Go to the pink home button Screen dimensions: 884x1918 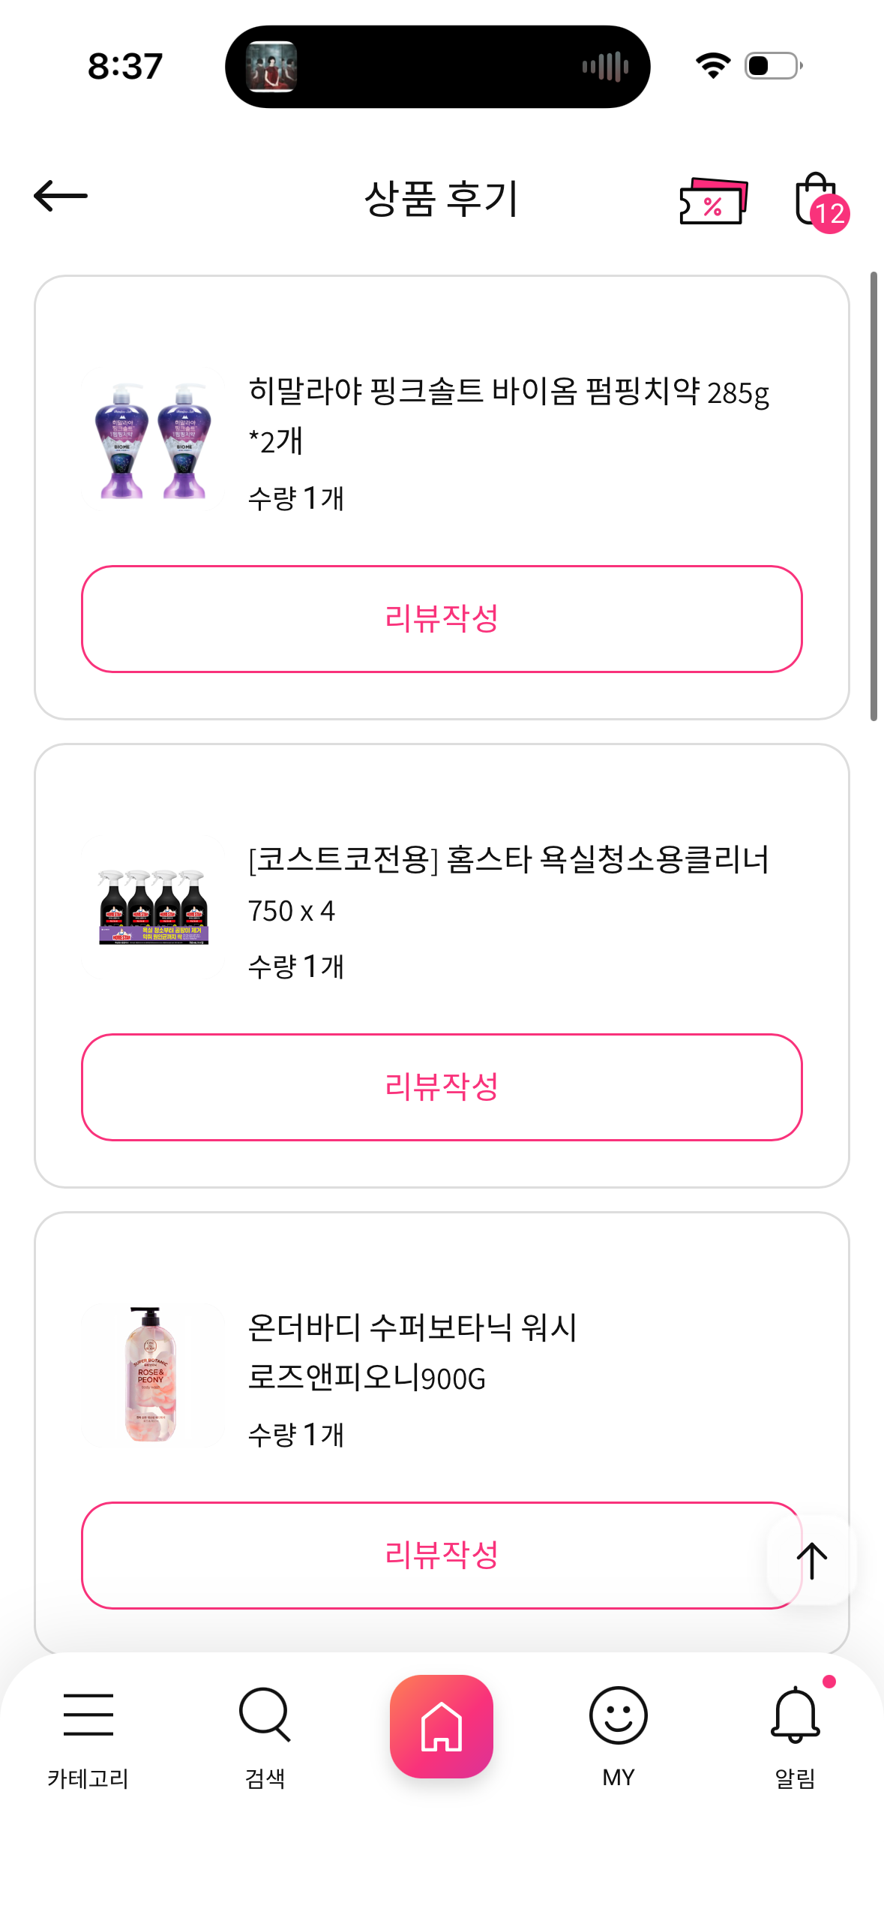442,1726
